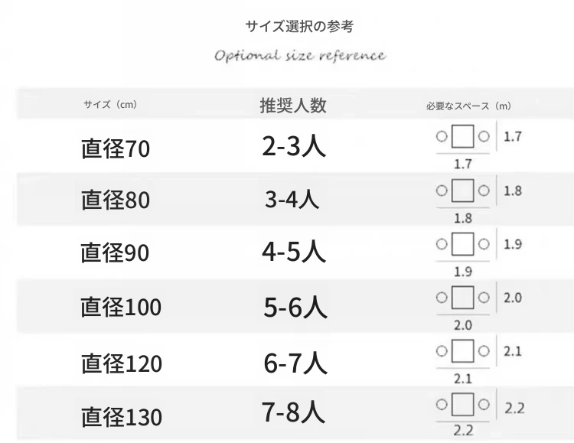This screenshot has width=574, height=443.
Task: Click the サイズ選択の参考 title
Action: pyautogui.click(x=299, y=26)
